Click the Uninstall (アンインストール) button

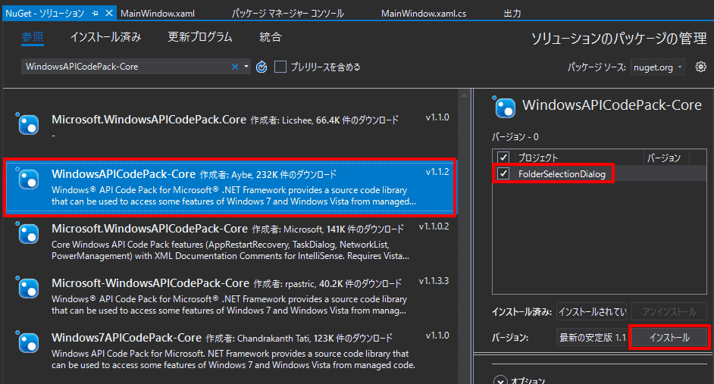coord(669,311)
